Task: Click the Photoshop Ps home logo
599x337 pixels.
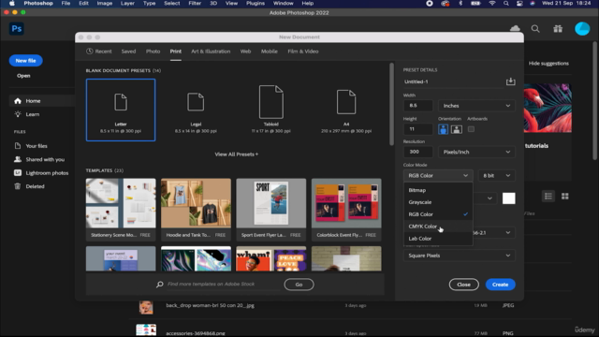Action: point(17,29)
